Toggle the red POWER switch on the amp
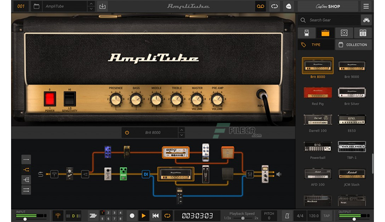Image resolution: width=385 pixels, height=222 pixels. (50, 99)
